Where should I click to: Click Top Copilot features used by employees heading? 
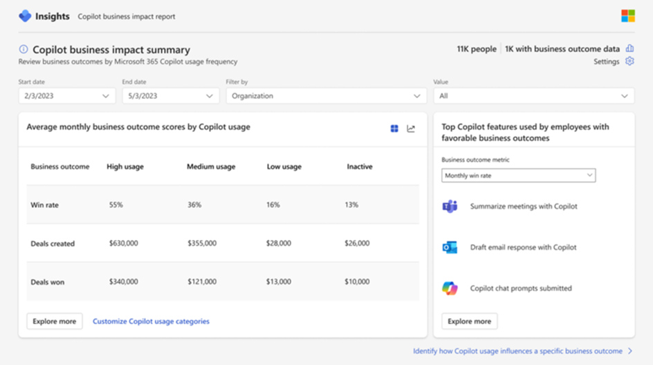(x=525, y=132)
